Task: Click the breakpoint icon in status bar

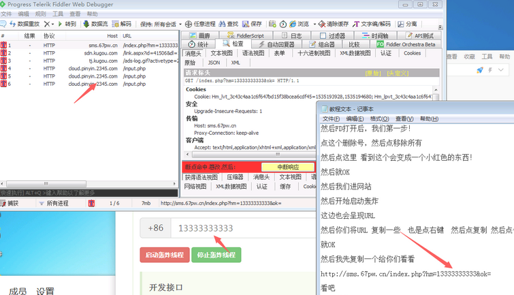Action: [x=91, y=204]
